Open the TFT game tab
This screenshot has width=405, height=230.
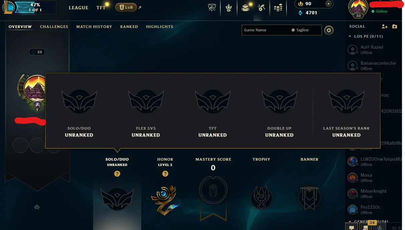[101, 8]
